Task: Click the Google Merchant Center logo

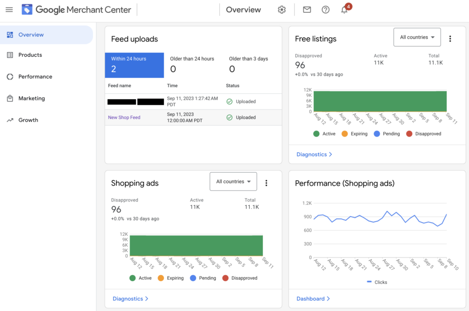Action: [x=76, y=10]
